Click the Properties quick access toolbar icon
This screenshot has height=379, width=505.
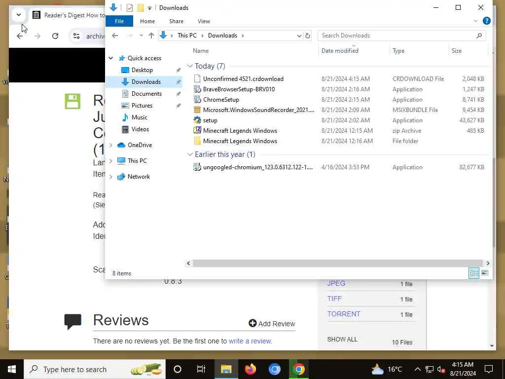pyautogui.click(x=130, y=8)
